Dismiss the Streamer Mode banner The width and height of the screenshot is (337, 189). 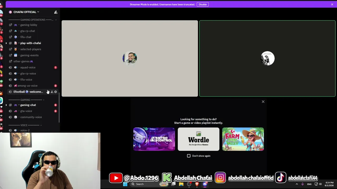coord(332,4)
